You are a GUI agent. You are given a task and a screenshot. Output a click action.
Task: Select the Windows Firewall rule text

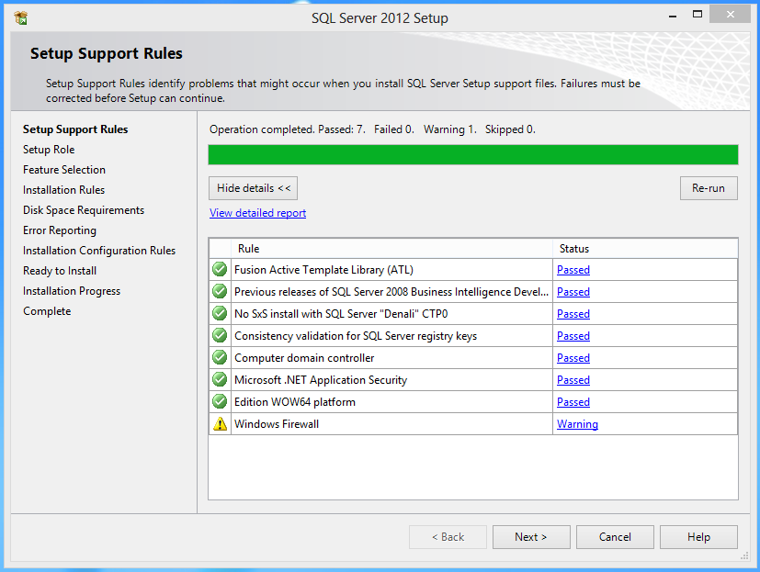click(x=277, y=424)
